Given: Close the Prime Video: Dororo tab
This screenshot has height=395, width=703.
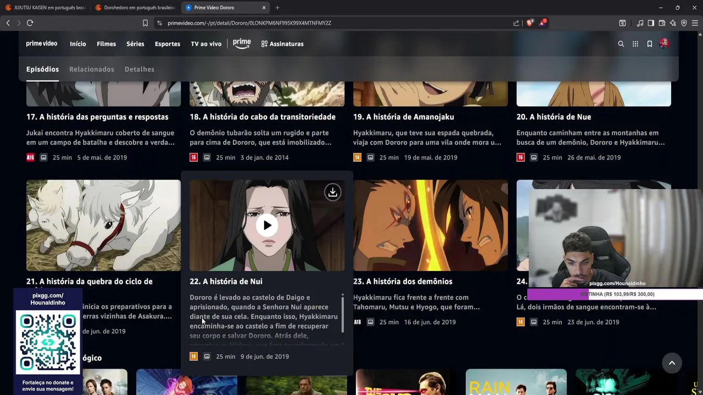Looking at the screenshot, I should [x=264, y=8].
